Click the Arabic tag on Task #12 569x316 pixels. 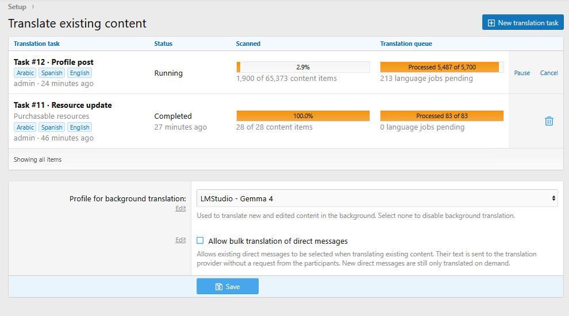[25, 73]
